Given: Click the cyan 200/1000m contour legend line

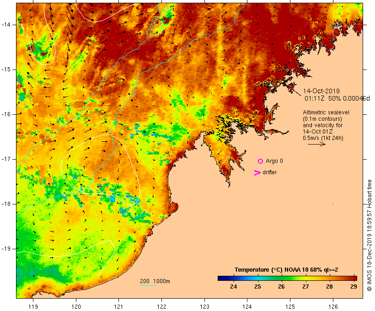Looking at the screenshot, I should coord(148,285).
